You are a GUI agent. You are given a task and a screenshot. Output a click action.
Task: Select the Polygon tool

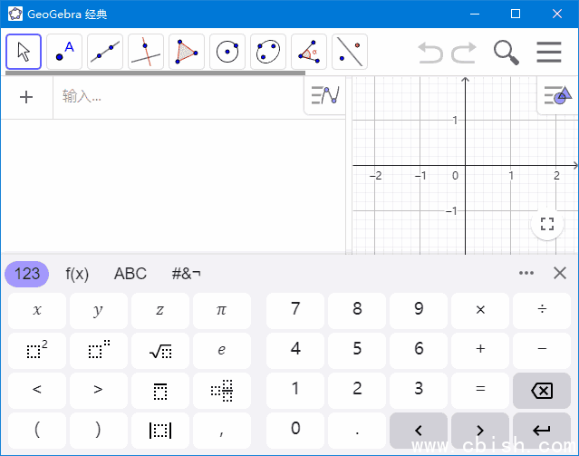[x=187, y=52]
